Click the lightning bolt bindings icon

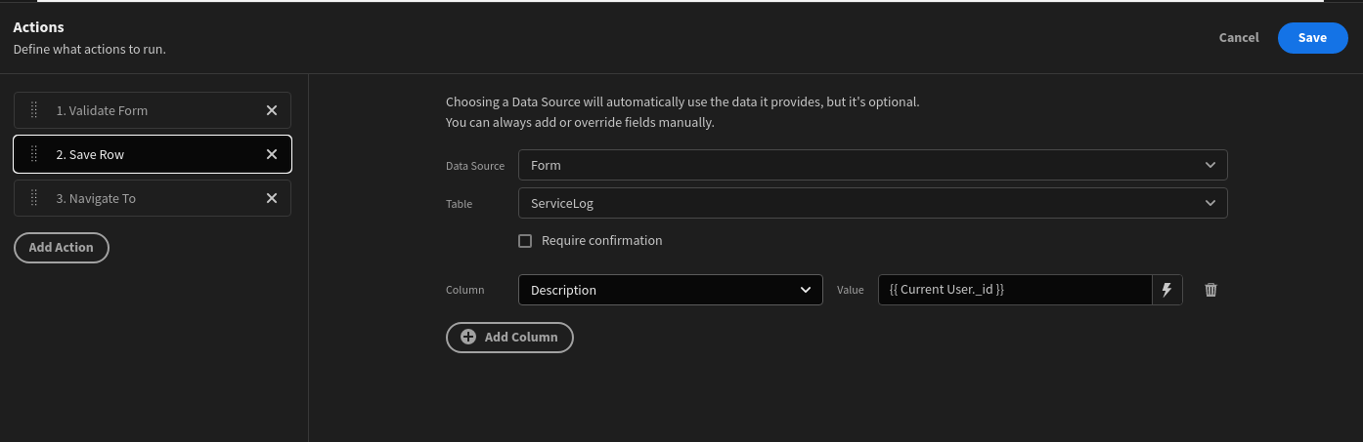coord(1166,290)
